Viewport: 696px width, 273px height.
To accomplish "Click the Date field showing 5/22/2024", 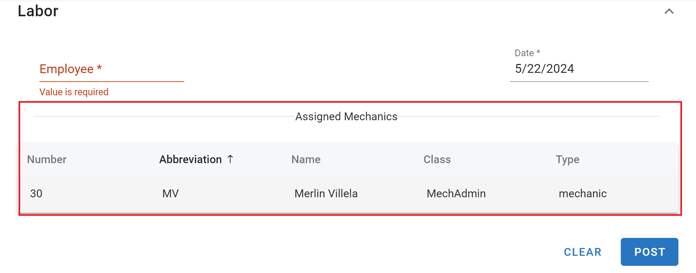I will [x=579, y=69].
